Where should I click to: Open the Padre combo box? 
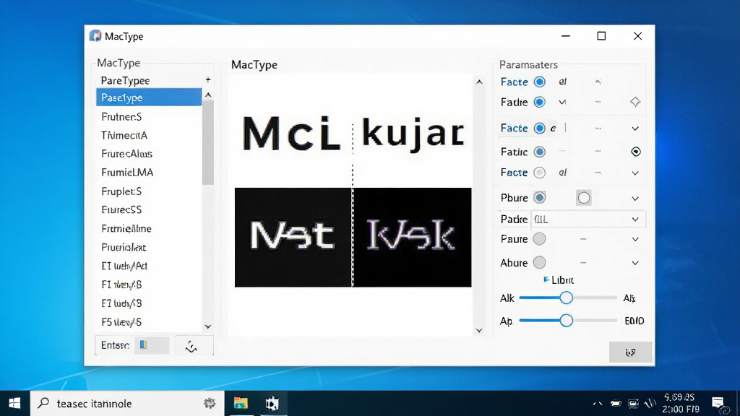(x=588, y=220)
